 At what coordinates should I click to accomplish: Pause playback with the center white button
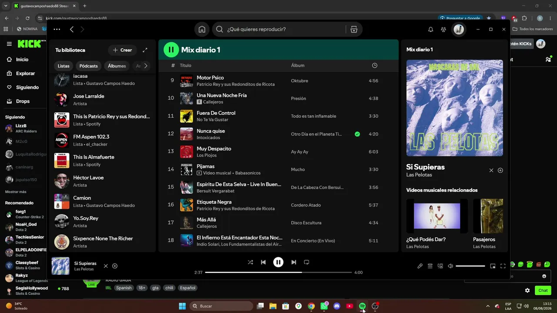278,262
